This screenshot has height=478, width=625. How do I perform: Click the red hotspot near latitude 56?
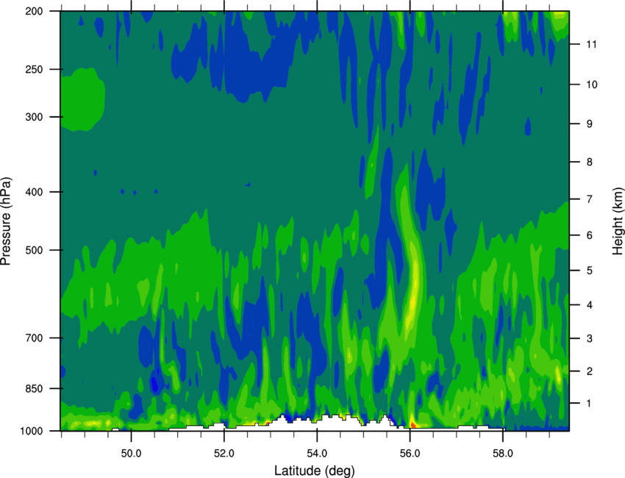(x=413, y=425)
